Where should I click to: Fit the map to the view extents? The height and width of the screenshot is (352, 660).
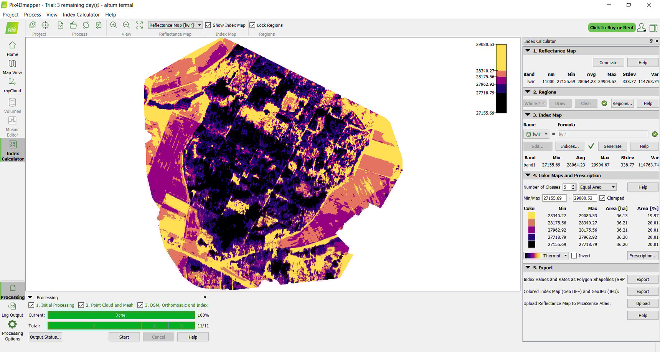(x=139, y=25)
